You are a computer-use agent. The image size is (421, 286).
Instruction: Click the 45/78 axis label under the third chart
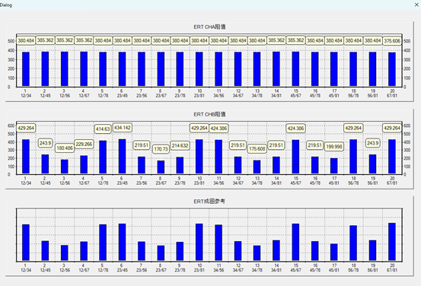pos(315,270)
